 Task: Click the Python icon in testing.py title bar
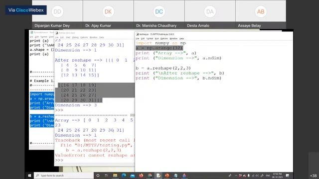138,34
